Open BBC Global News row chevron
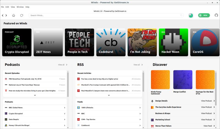 pos(65,108)
